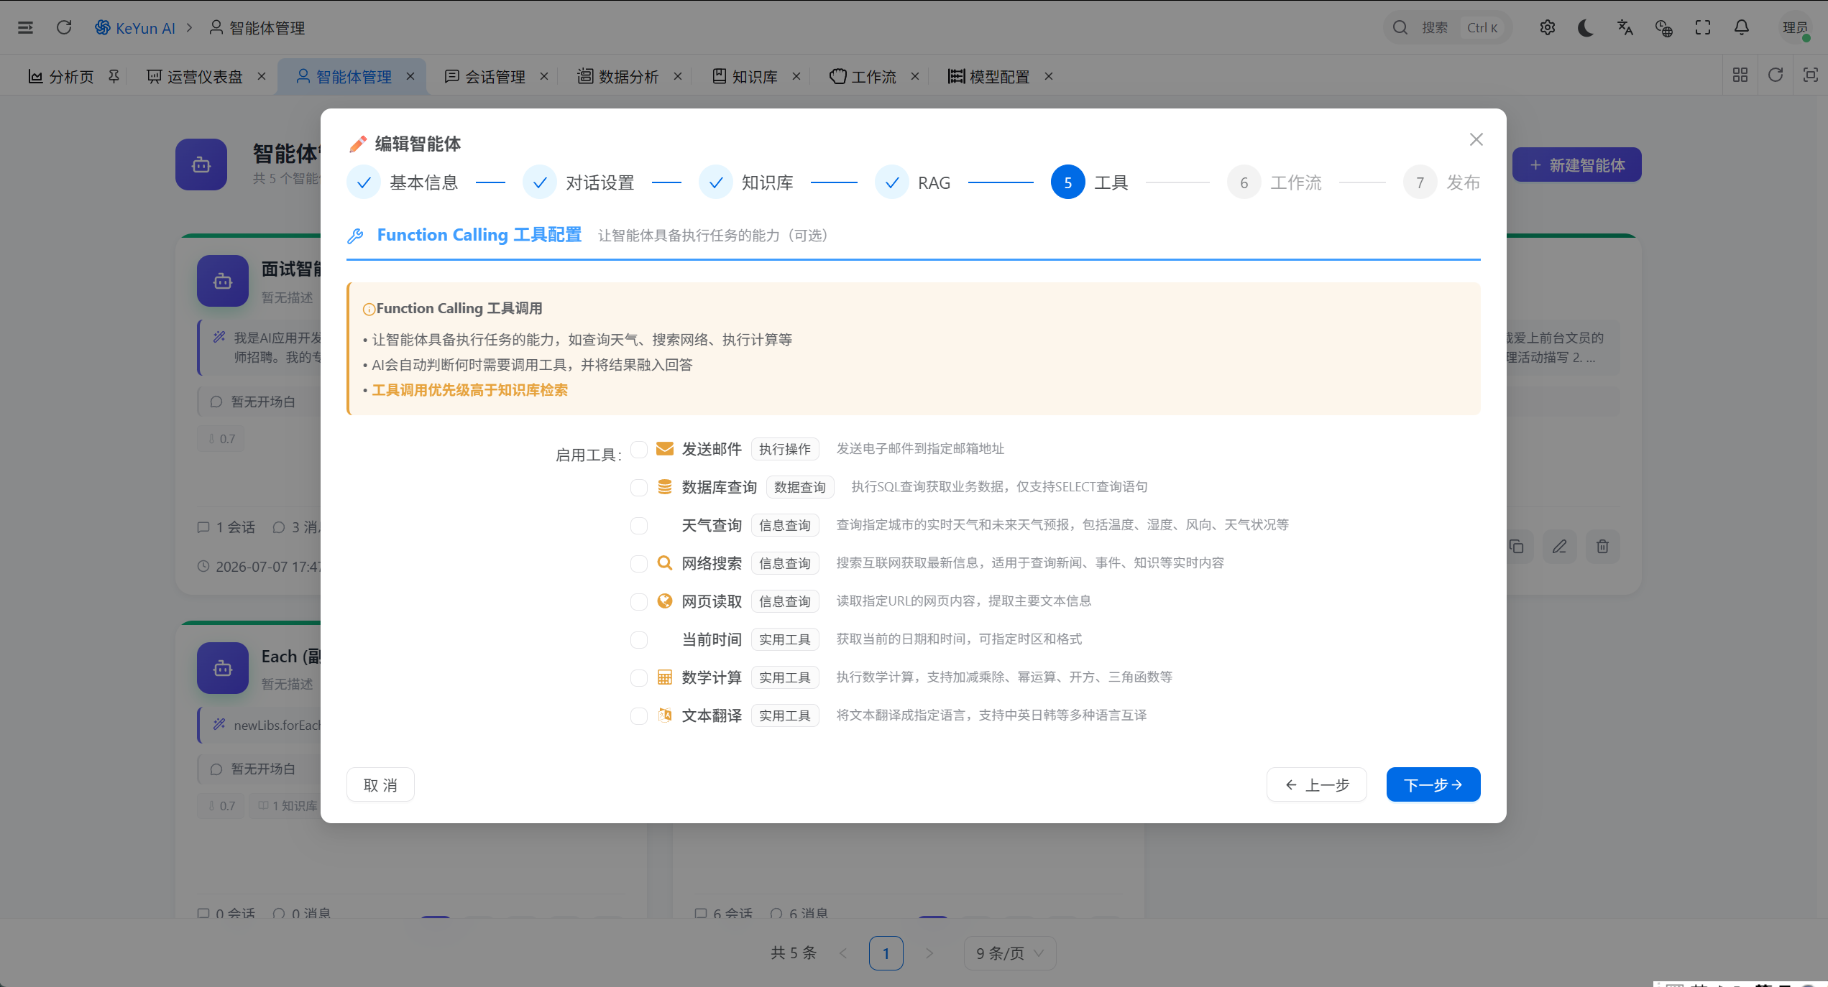The image size is (1828, 987).
Task: Enable the 数据库查询 tool checkbox
Action: point(639,488)
